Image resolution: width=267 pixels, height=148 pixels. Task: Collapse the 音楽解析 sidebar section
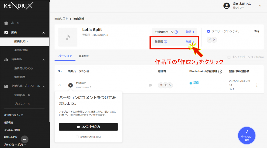pos(44,60)
